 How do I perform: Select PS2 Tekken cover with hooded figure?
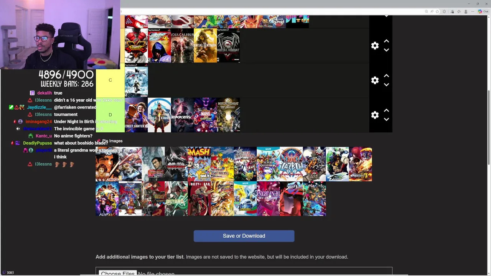pyautogui.click(x=159, y=46)
